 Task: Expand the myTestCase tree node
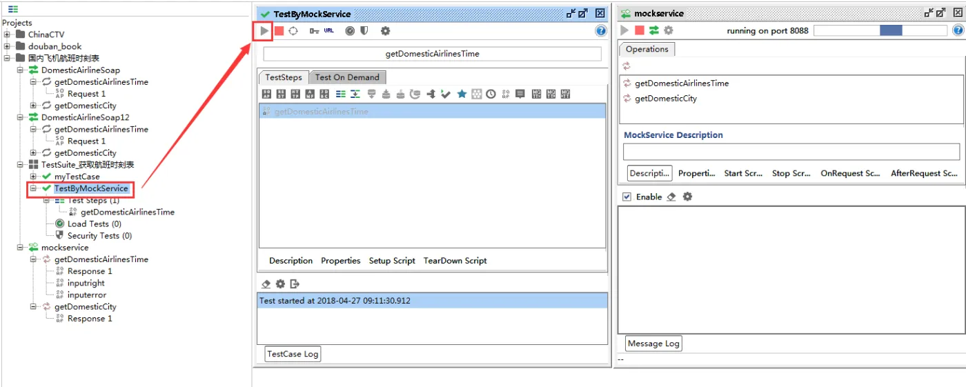pos(33,177)
